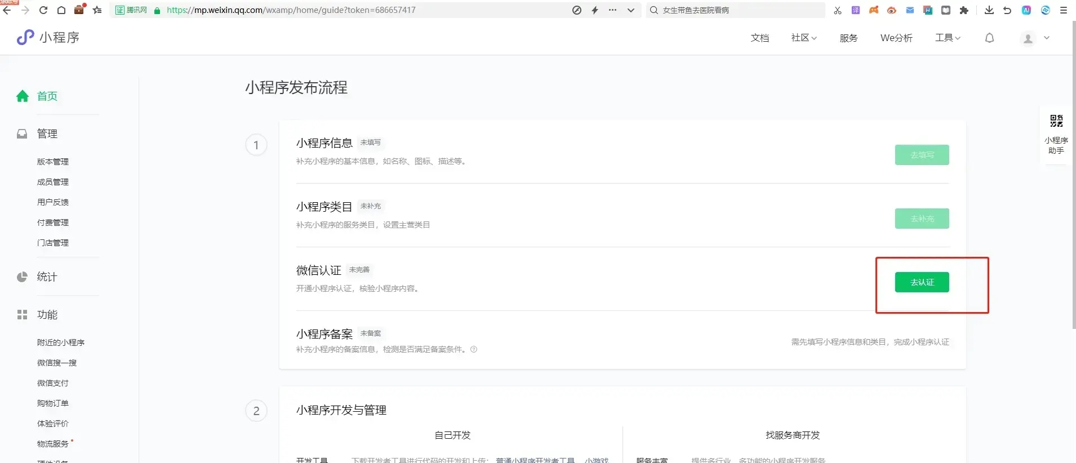1076x463 pixels.
Task: Click the browser download icon
Action: coord(989,10)
